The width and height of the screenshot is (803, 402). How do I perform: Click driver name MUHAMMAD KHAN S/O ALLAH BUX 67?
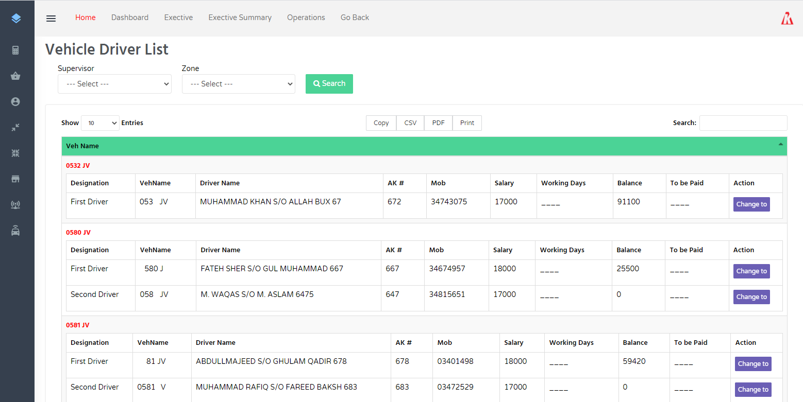[271, 202]
